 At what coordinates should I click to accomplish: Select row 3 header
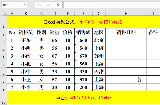[4, 40]
